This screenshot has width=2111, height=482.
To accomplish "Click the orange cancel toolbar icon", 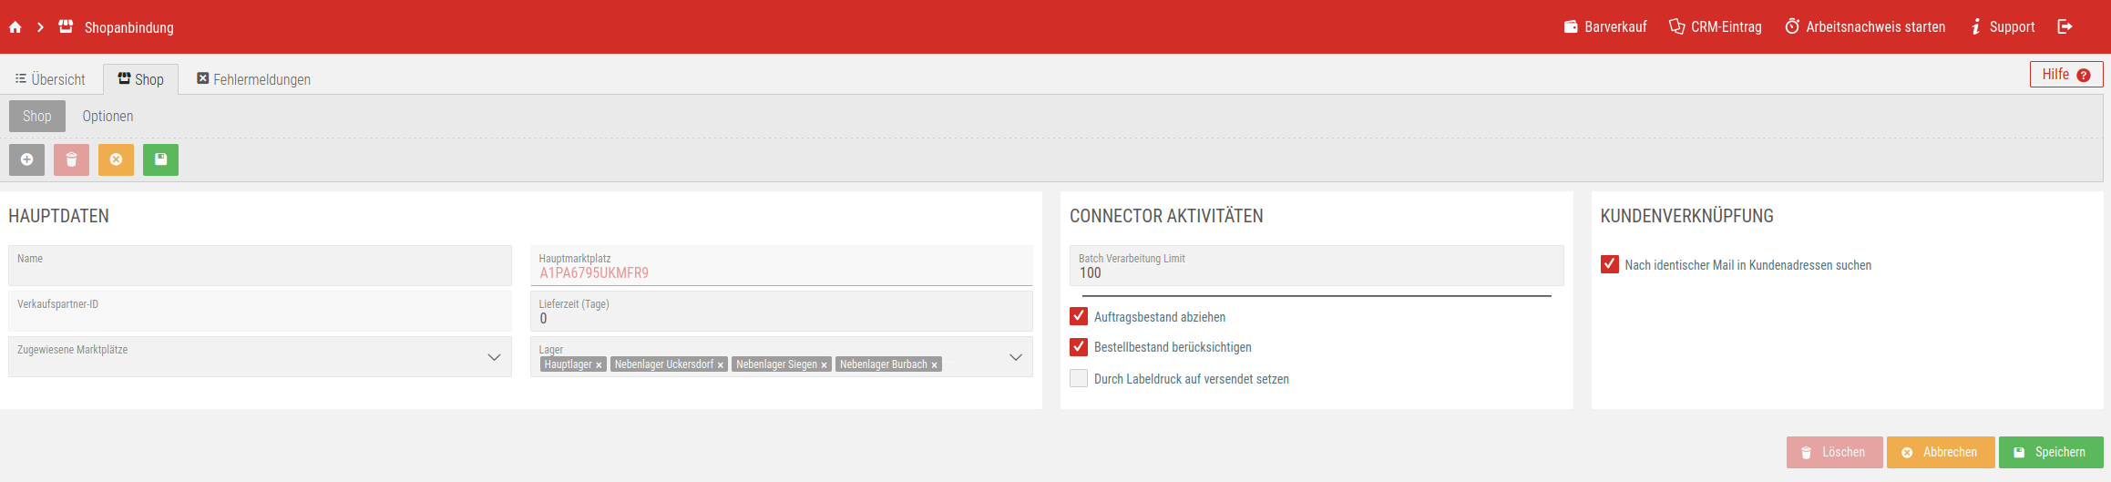I will pyautogui.click(x=116, y=159).
